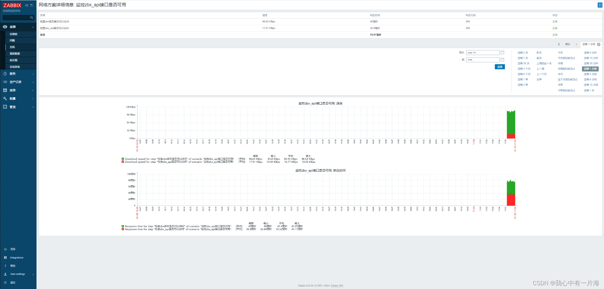Click the user icon beside User settings
The height and width of the screenshot is (289, 604).
(x=5, y=274)
